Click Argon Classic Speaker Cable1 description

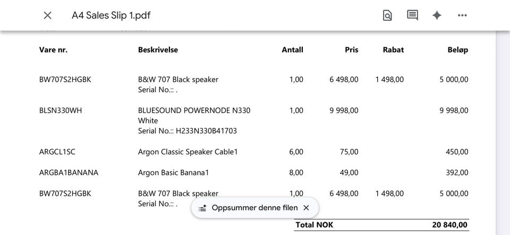click(x=188, y=152)
